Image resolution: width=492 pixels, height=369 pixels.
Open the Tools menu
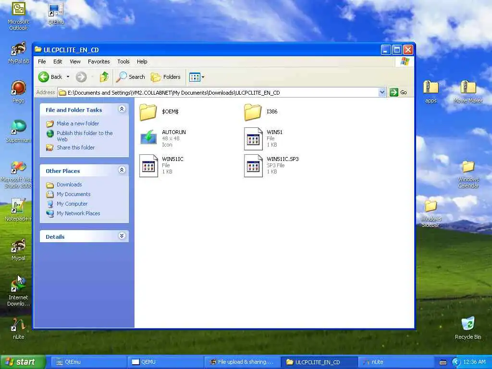point(123,61)
